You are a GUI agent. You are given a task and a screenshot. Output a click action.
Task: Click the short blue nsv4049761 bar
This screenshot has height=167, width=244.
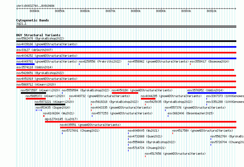click(25, 64)
